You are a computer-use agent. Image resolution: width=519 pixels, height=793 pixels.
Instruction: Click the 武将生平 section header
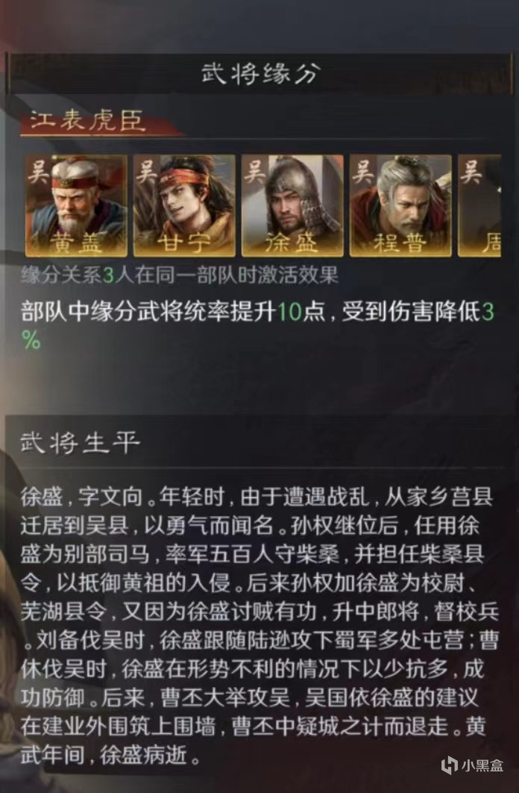[x=80, y=443]
